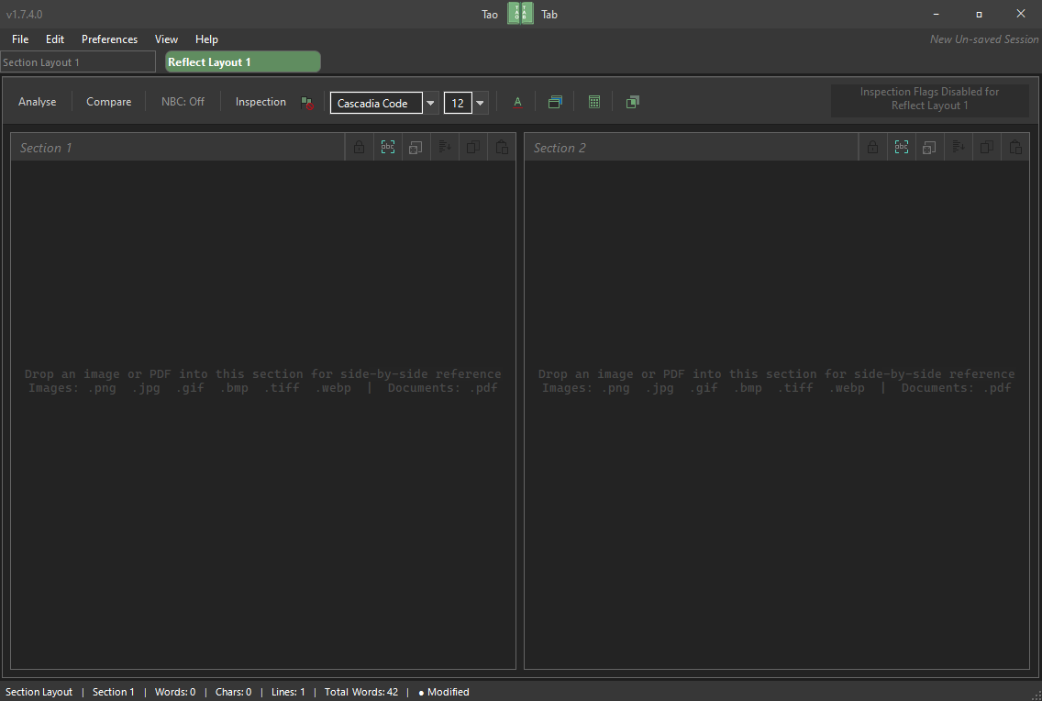
Task: Click inside the Section 2 drop area
Action: pyautogui.click(x=777, y=414)
